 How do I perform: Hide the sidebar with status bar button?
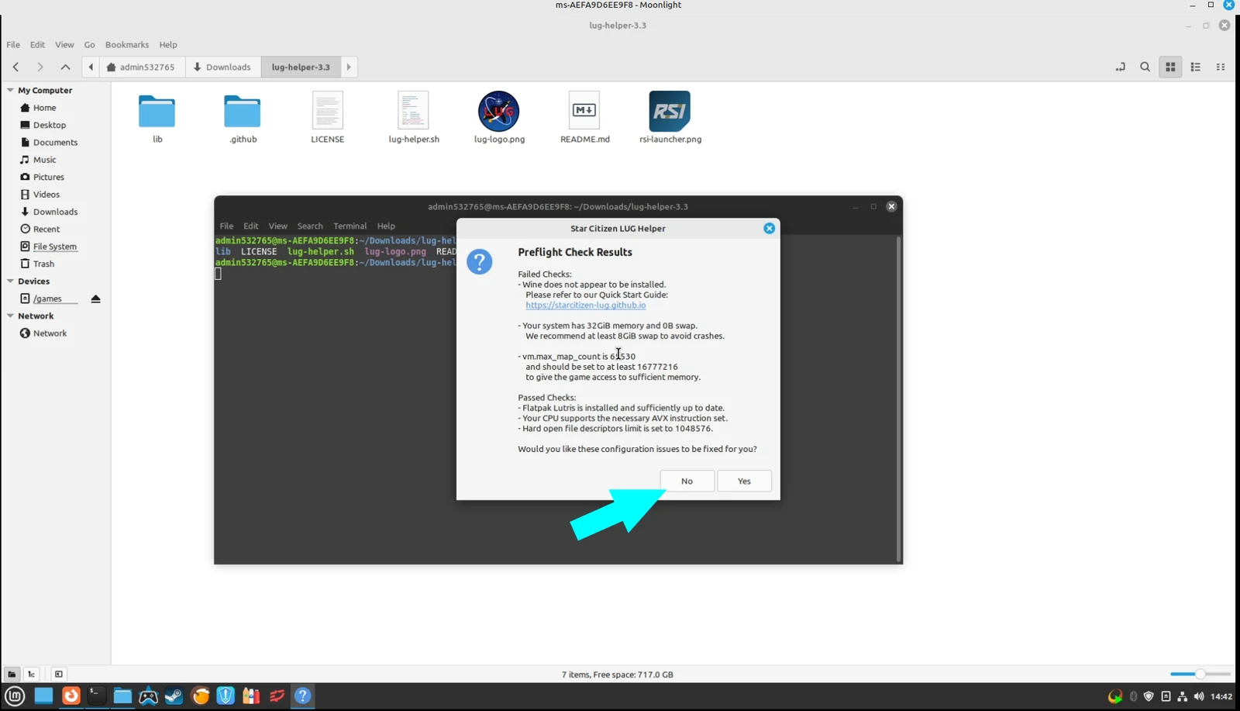59,674
